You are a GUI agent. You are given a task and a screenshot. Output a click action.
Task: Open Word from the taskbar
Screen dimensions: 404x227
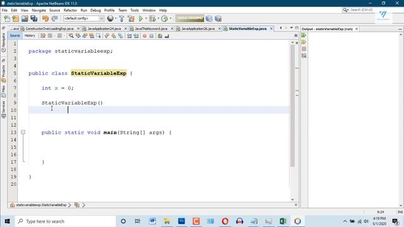tap(152, 221)
